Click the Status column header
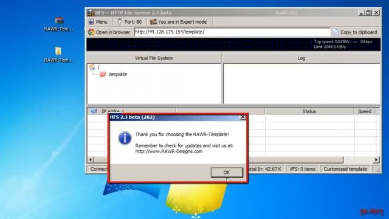The width and height of the screenshot is (389, 219). (309, 111)
